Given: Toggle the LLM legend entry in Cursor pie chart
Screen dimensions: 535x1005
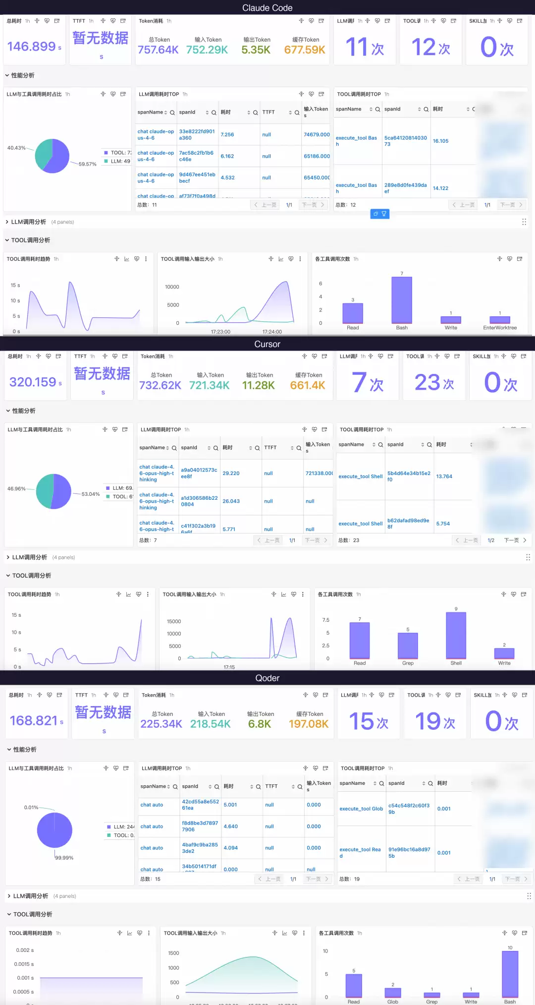Looking at the screenshot, I should (x=119, y=488).
